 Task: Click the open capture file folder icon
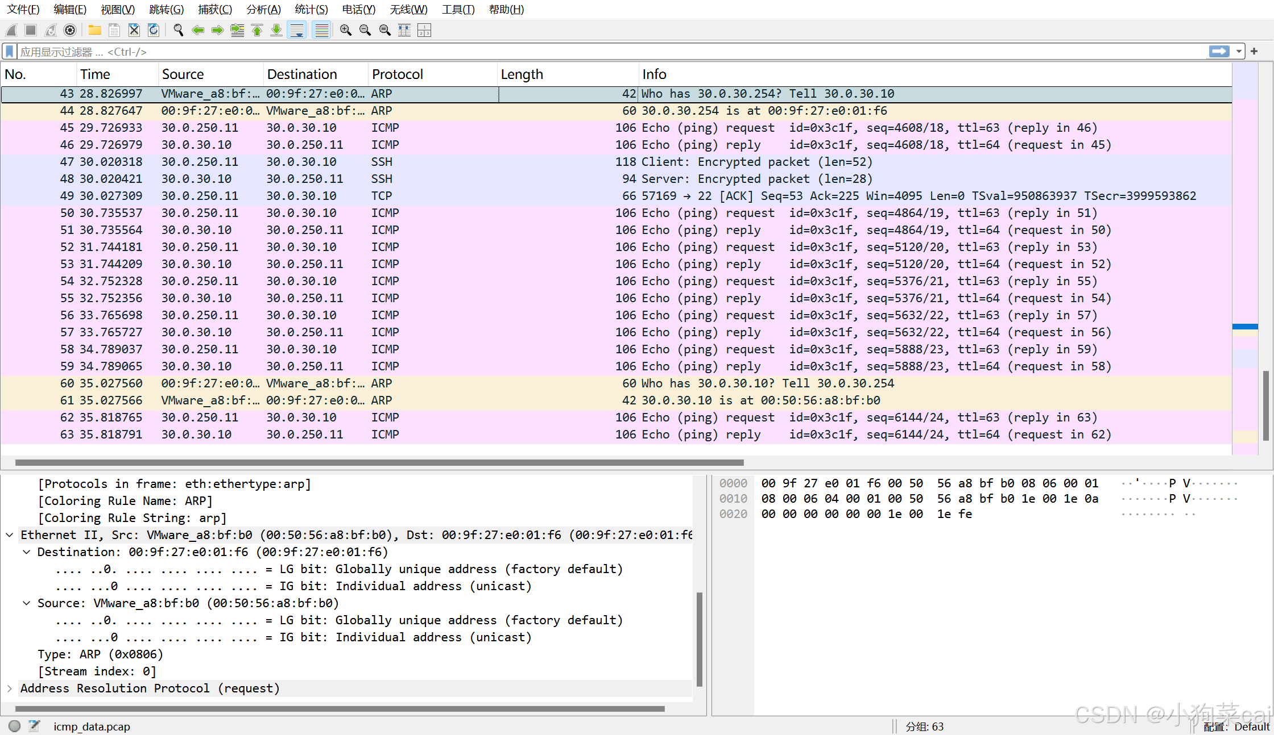click(x=95, y=30)
